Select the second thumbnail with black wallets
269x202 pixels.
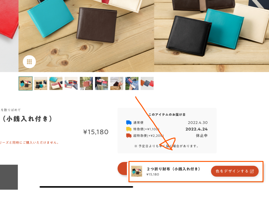click(x=41, y=83)
